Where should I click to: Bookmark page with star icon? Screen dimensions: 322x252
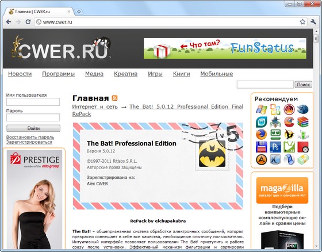(x=302, y=22)
